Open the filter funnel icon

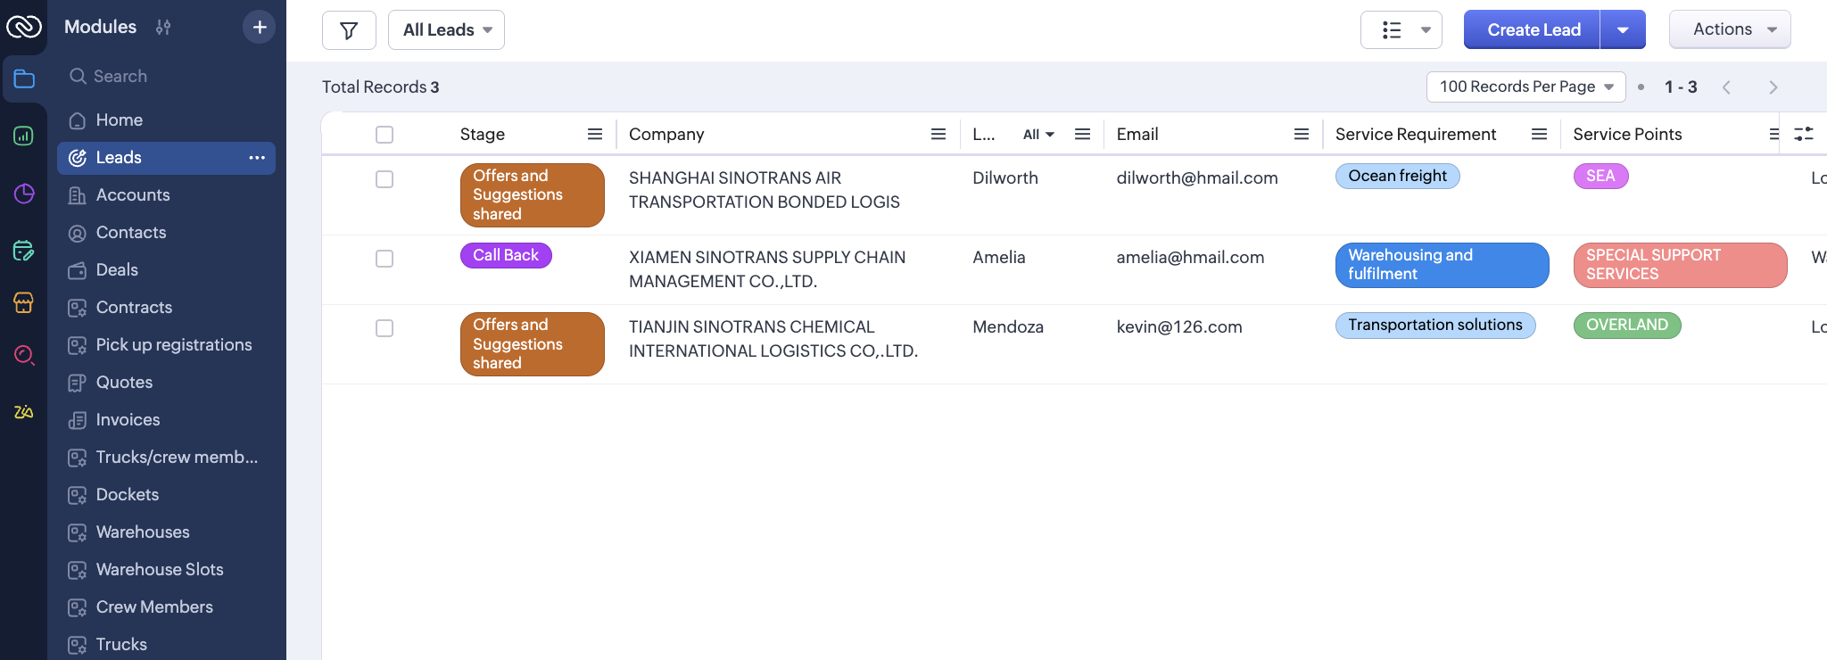coord(349,30)
